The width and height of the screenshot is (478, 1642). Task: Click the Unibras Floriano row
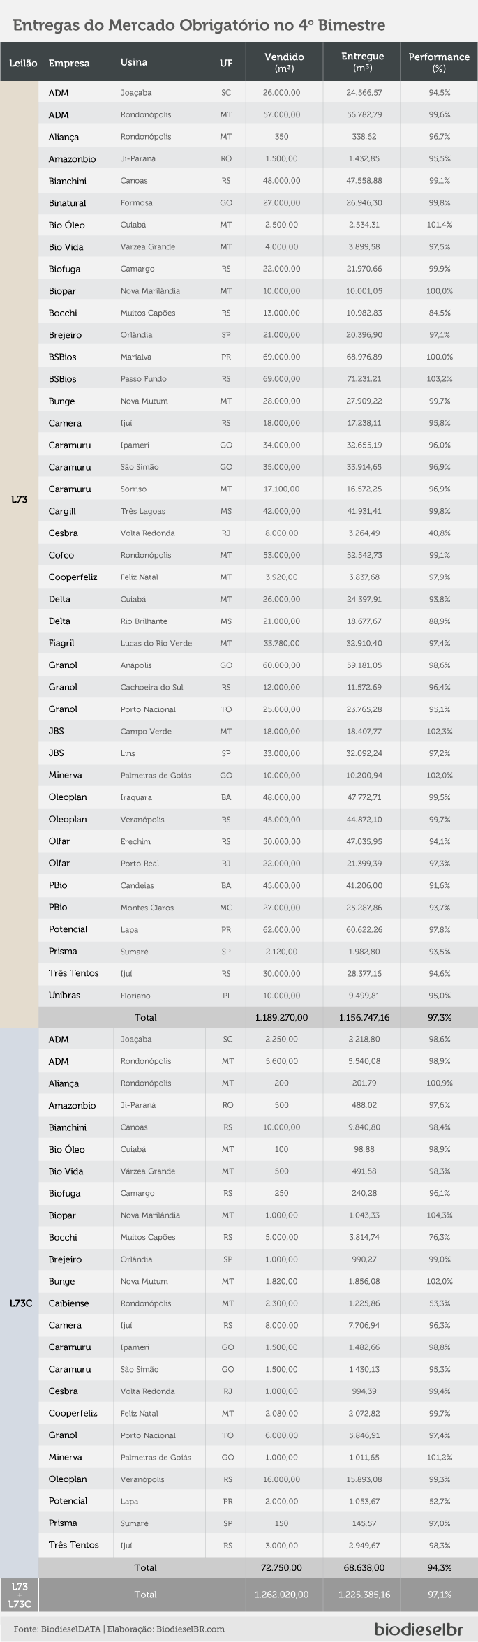coord(258,996)
